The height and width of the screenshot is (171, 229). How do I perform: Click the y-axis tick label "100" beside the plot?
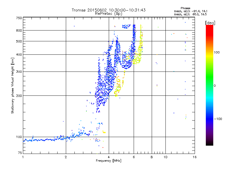pos(19,137)
